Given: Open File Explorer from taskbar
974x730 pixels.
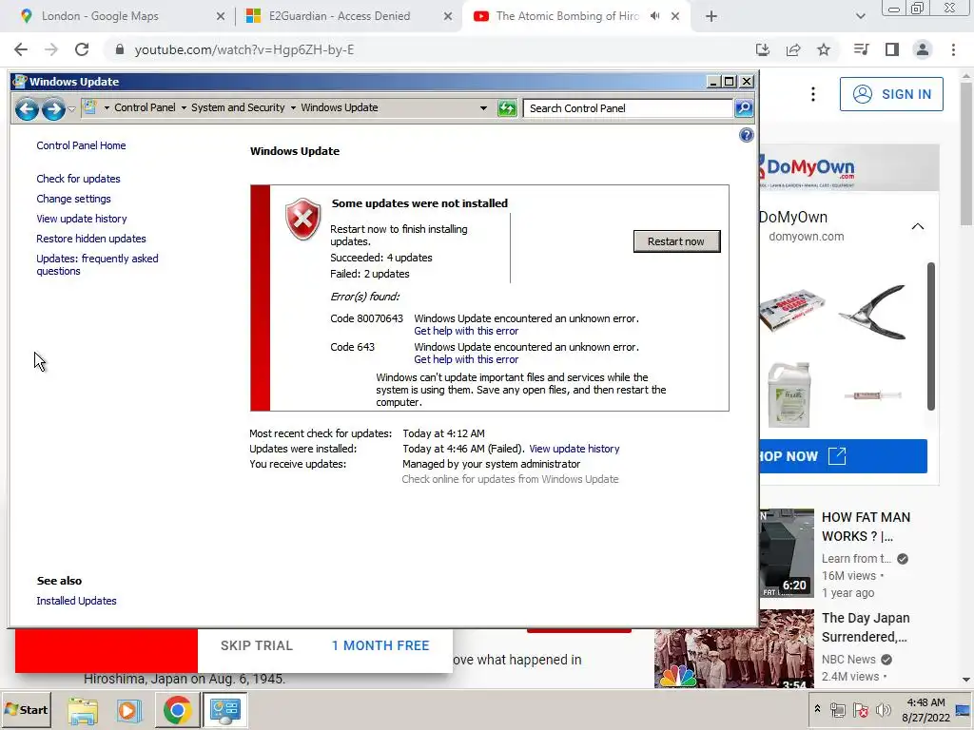Looking at the screenshot, I should pyautogui.click(x=83, y=710).
